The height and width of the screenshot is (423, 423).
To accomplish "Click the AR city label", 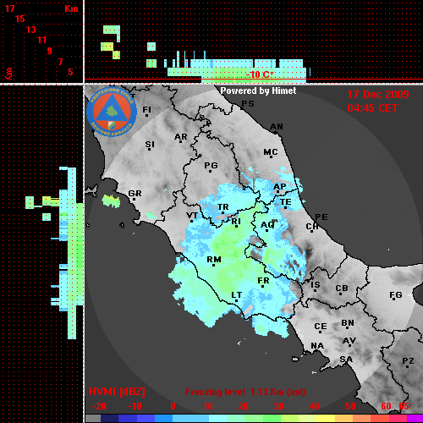I will pyautogui.click(x=181, y=137).
